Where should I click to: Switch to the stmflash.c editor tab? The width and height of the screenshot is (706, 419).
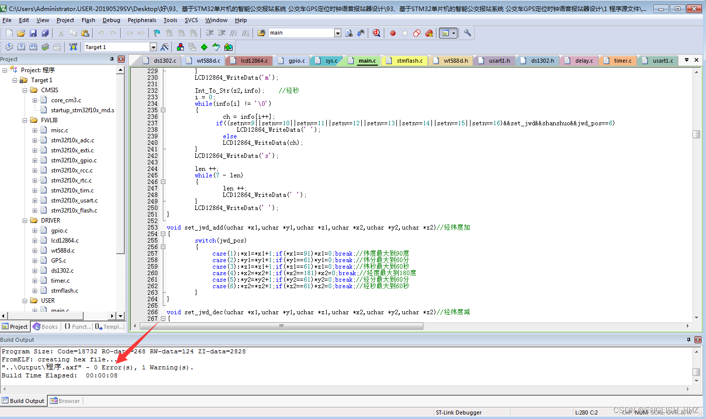pos(404,61)
